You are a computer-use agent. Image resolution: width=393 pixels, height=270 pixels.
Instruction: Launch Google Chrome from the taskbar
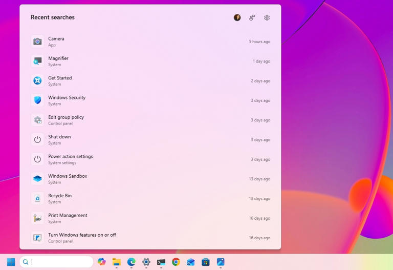176,262
